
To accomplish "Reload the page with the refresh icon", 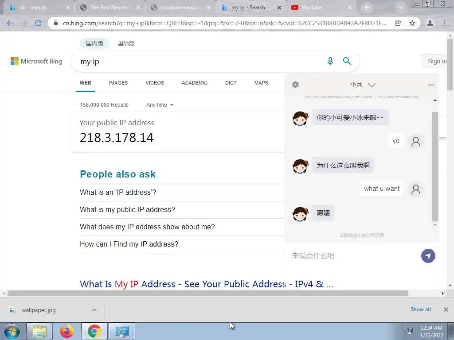I will point(38,23).
